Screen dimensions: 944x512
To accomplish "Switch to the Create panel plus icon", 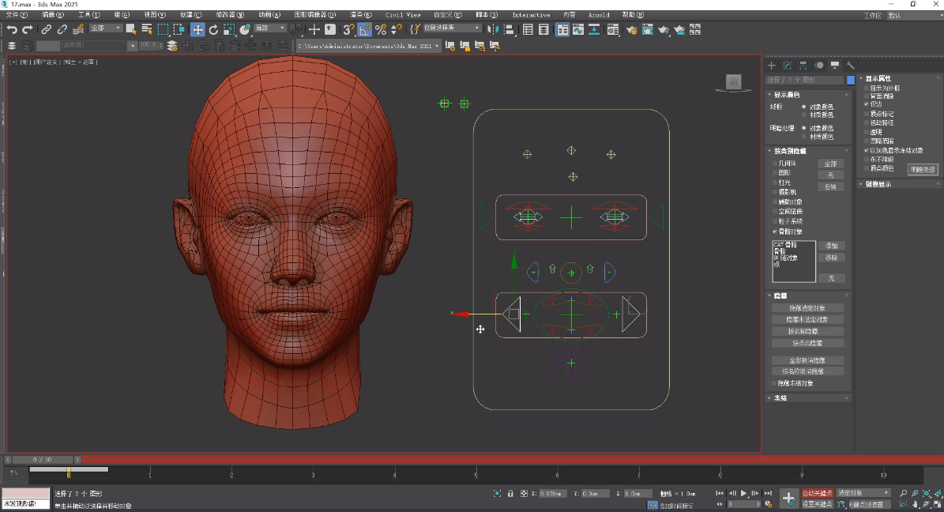I will [x=771, y=65].
